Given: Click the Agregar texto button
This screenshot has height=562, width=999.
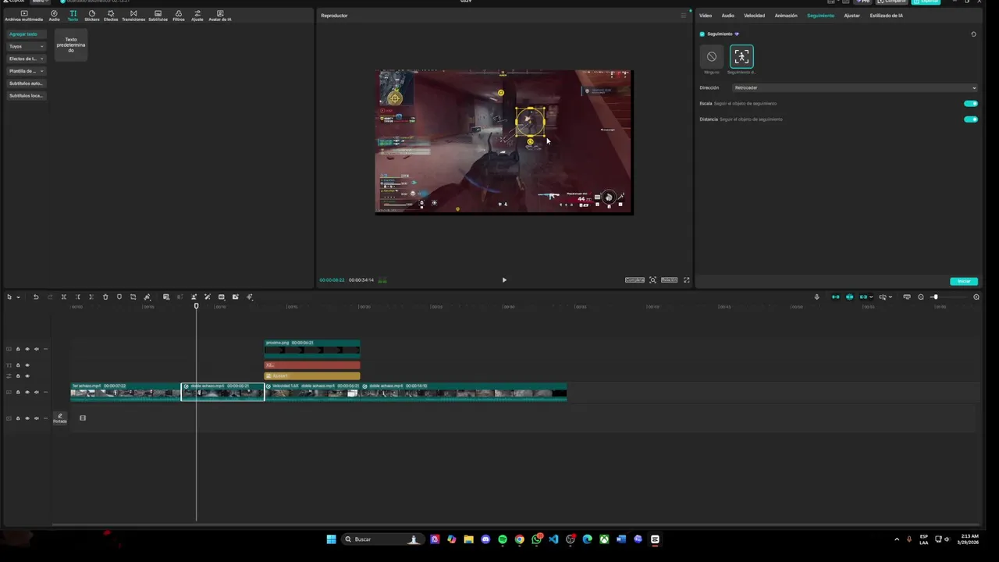Looking at the screenshot, I should 26,34.
